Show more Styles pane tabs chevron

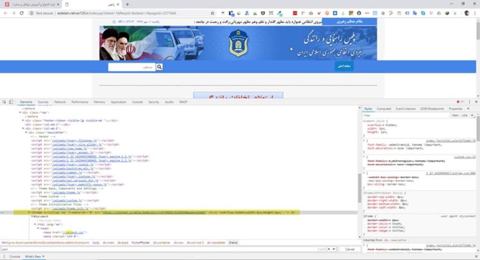468,109
